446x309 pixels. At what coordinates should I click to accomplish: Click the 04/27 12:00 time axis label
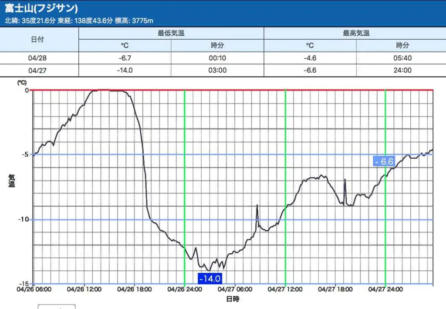click(x=285, y=289)
